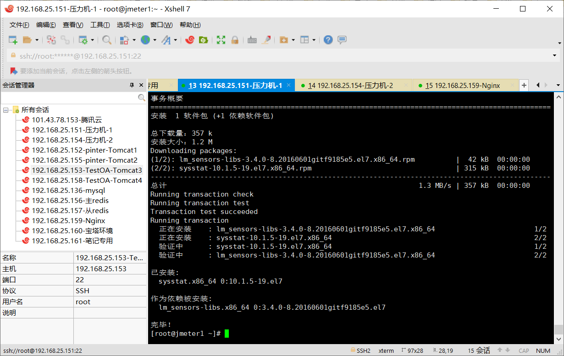Click the bookmark arrow to add current session

[14, 71]
